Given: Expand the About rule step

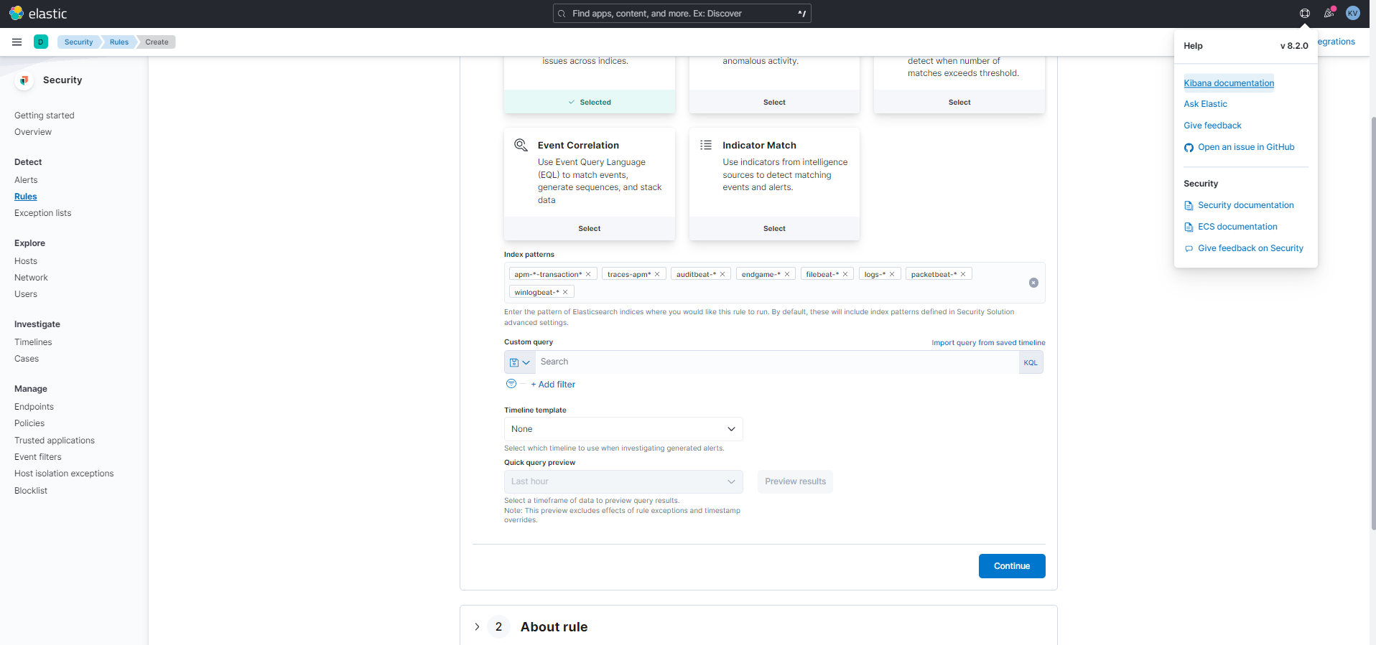Looking at the screenshot, I should click(477, 627).
